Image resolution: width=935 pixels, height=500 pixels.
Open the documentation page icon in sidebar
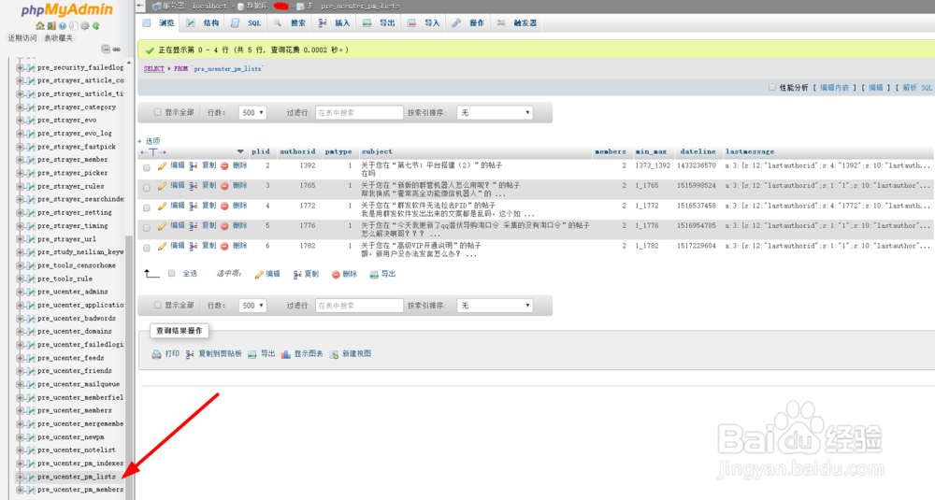[73, 25]
